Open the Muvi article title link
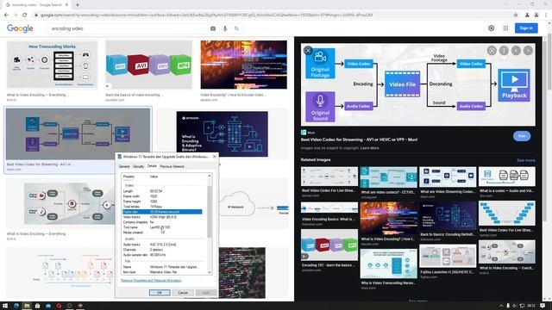The width and height of the screenshot is (552, 310). click(359, 139)
